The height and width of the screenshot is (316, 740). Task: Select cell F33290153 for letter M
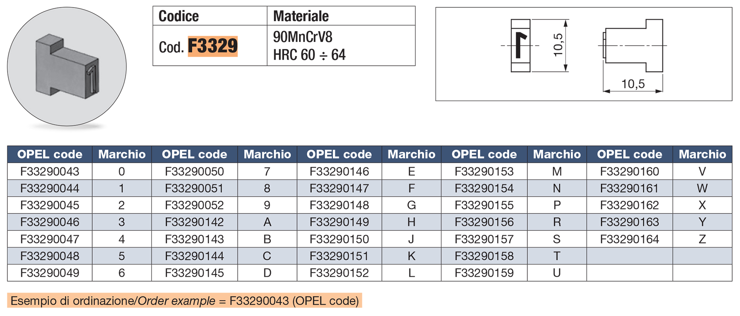point(484,171)
